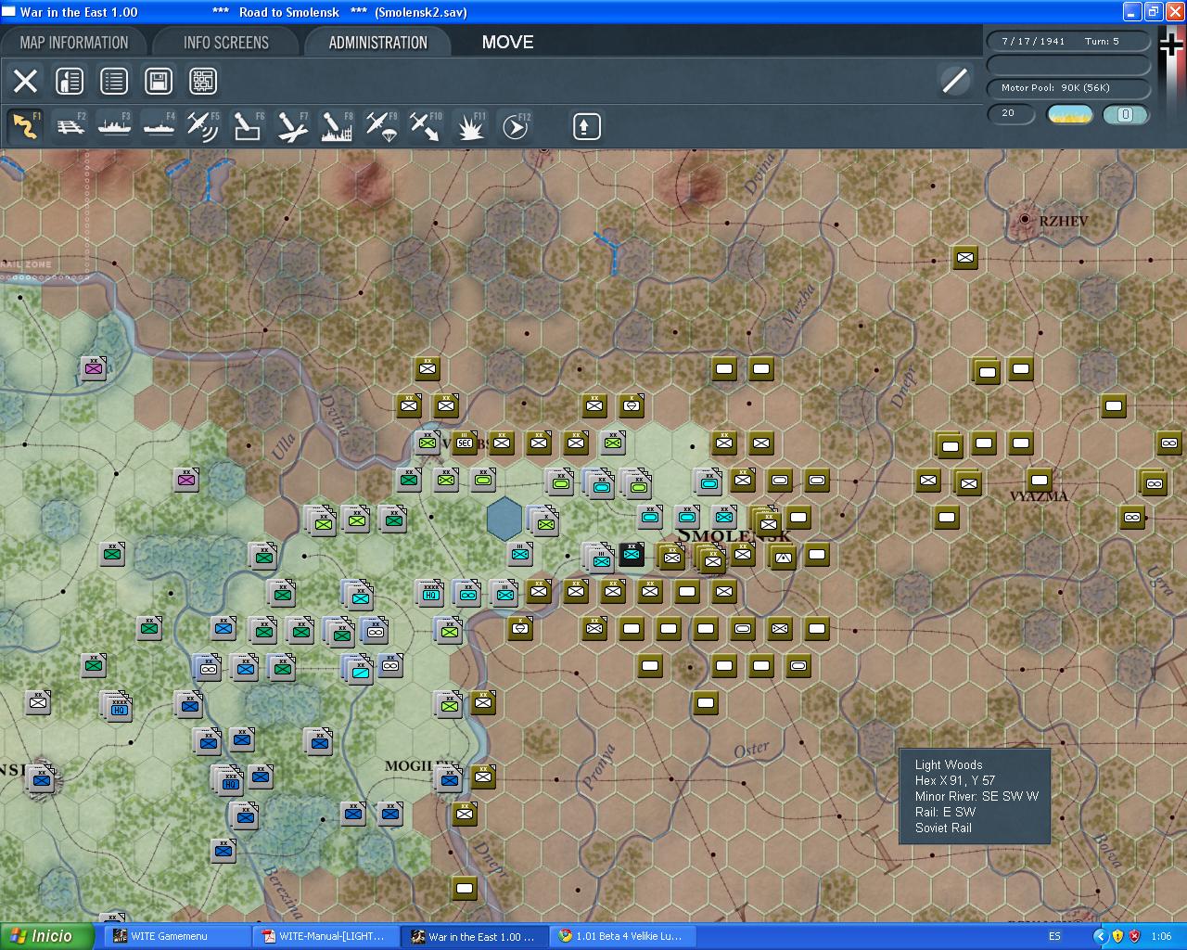Click the teal indicator showing 0
Viewport: 1187px width, 950px height.
pyautogui.click(x=1126, y=114)
